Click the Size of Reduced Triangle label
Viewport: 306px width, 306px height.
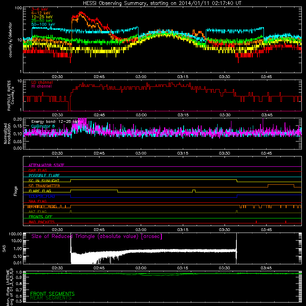click(x=97, y=236)
